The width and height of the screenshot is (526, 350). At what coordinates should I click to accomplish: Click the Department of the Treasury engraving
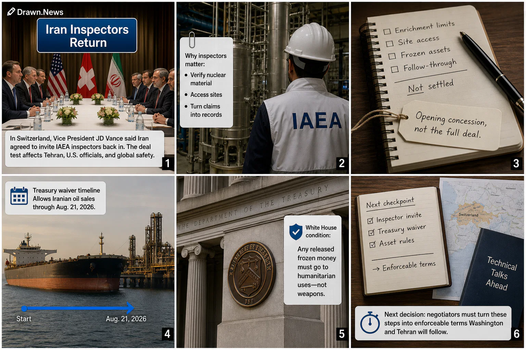(x=253, y=207)
